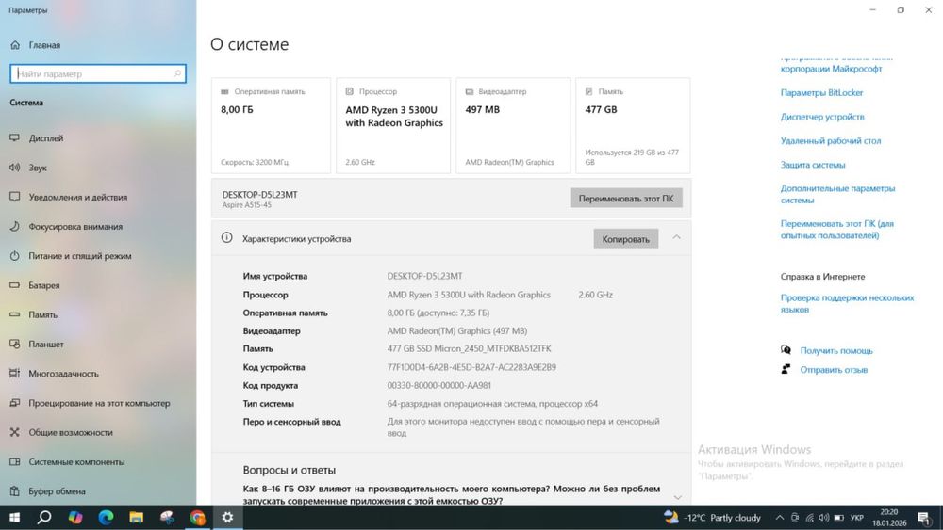
Task: Open the weather widget -12°C Partly cloudy
Action: pyautogui.click(x=713, y=518)
